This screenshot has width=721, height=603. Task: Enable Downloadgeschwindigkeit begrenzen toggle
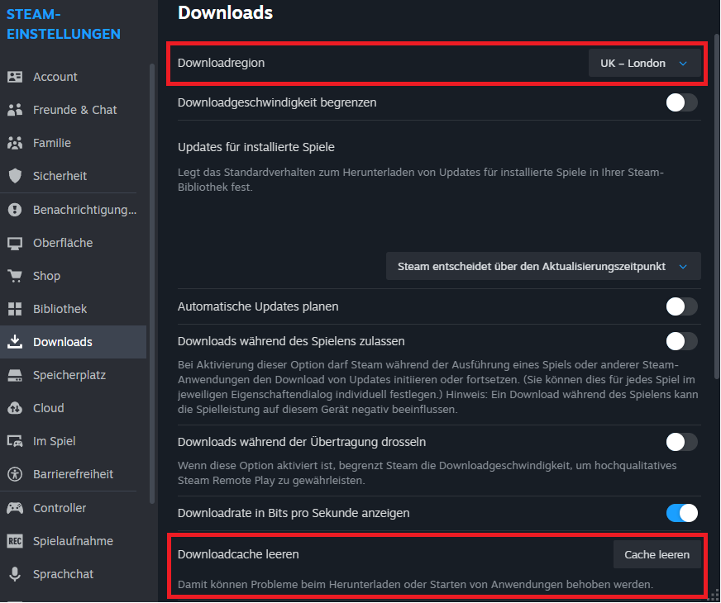coord(681,102)
